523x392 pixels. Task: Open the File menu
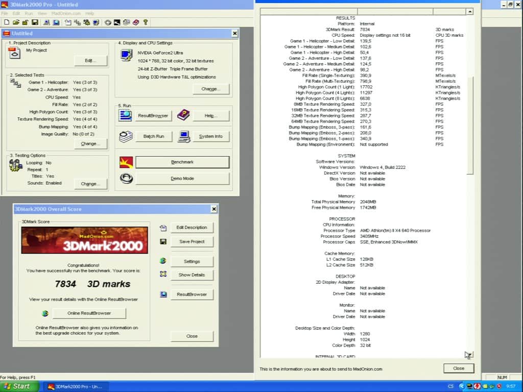[4, 13]
